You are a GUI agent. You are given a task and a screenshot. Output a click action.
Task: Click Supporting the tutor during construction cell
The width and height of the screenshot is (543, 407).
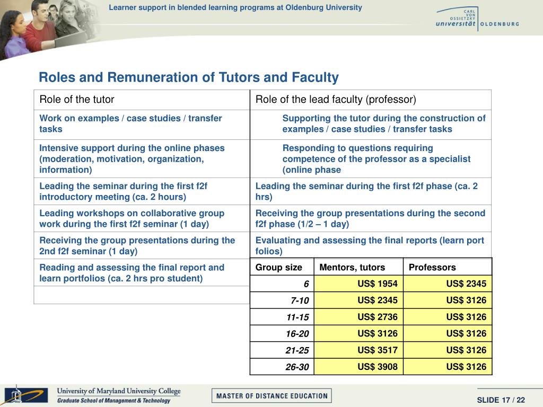(x=371, y=125)
